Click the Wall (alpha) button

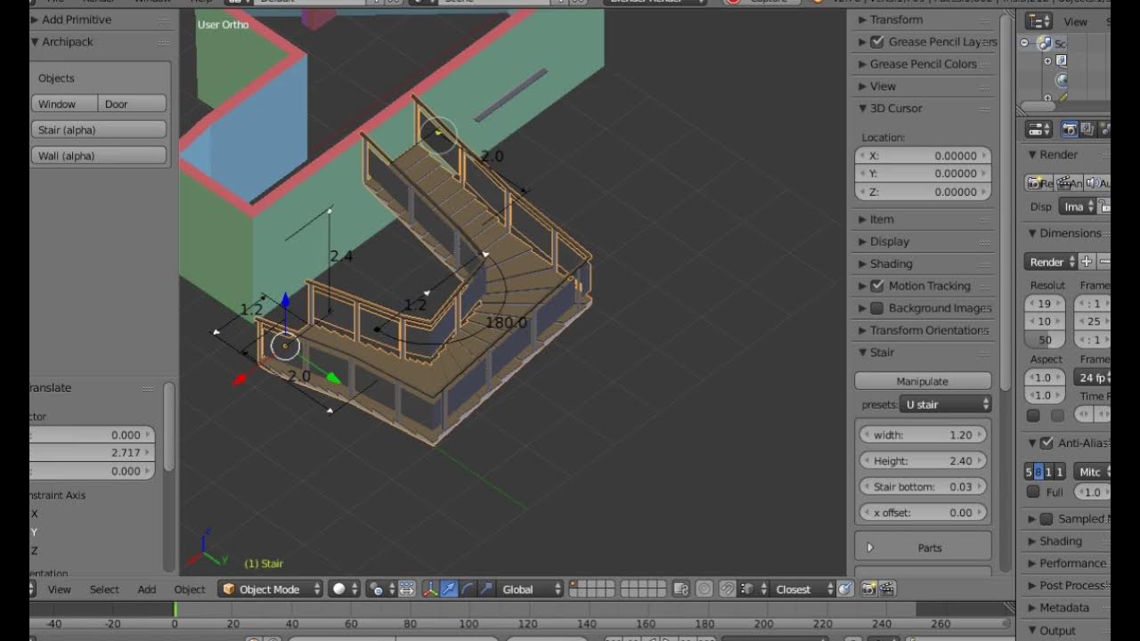click(99, 156)
